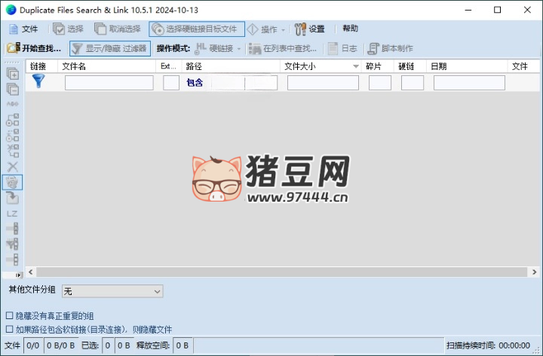Click the move-to-folder arrow sidebar icon
The width and height of the screenshot is (543, 356).
13,198
